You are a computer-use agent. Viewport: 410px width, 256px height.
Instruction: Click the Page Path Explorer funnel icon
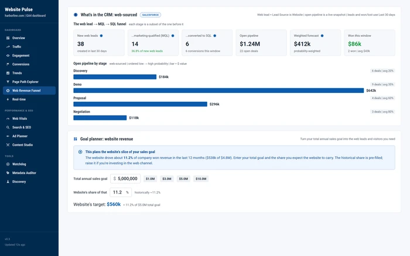point(8,82)
